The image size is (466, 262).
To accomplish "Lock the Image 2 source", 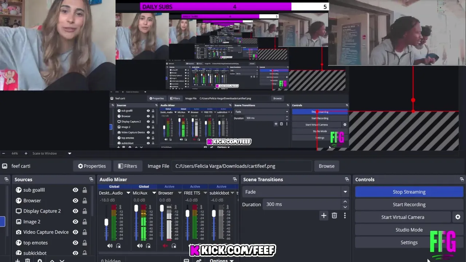I will tap(84, 222).
